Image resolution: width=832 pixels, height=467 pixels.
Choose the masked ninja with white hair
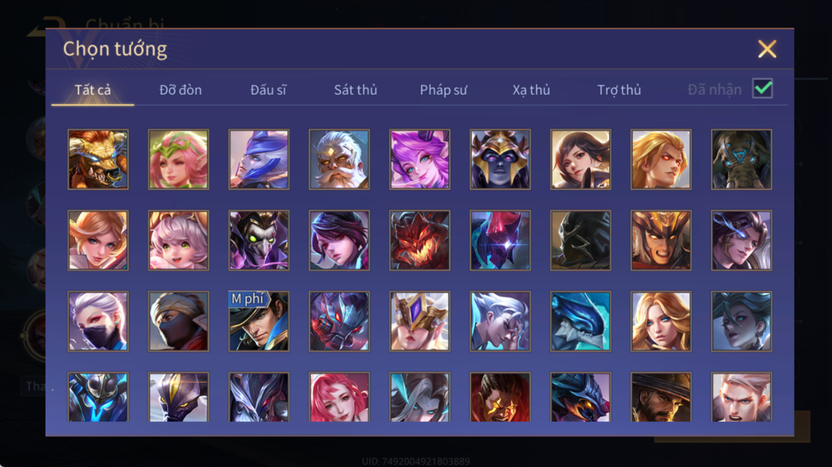[x=98, y=321]
